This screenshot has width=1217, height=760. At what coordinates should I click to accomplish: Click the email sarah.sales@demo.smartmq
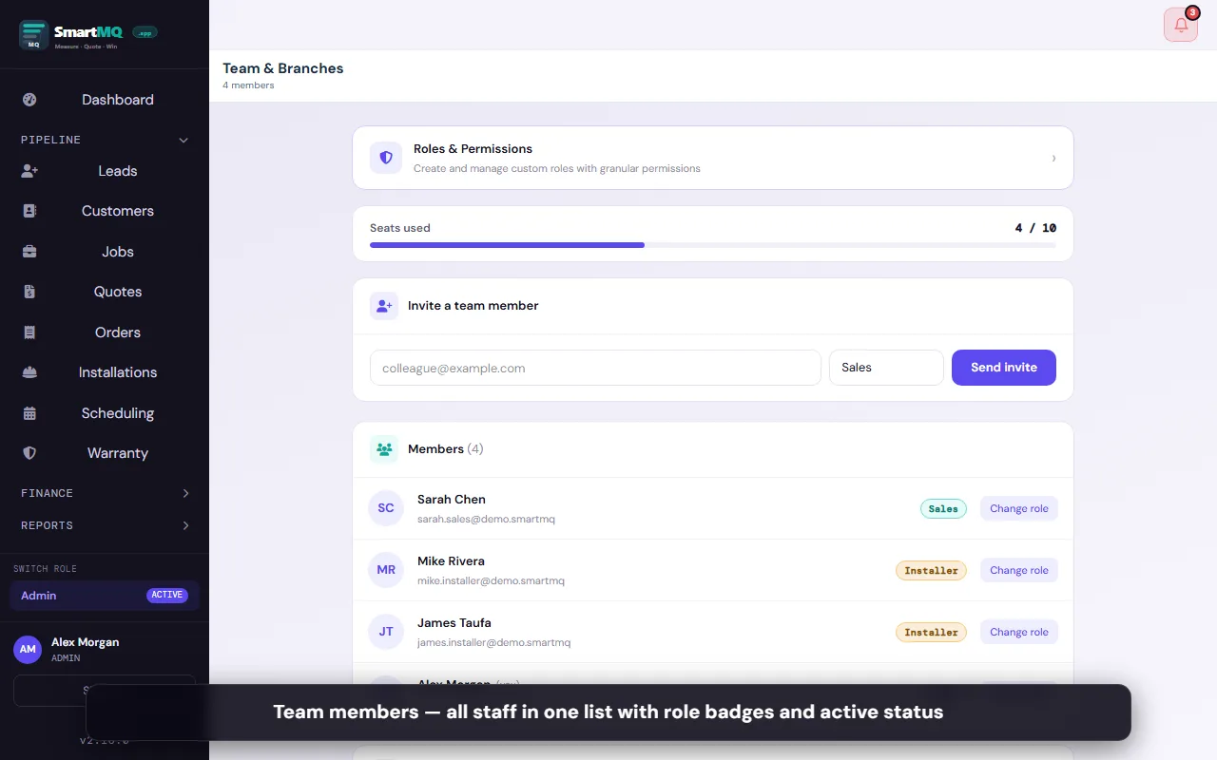tap(486, 520)
